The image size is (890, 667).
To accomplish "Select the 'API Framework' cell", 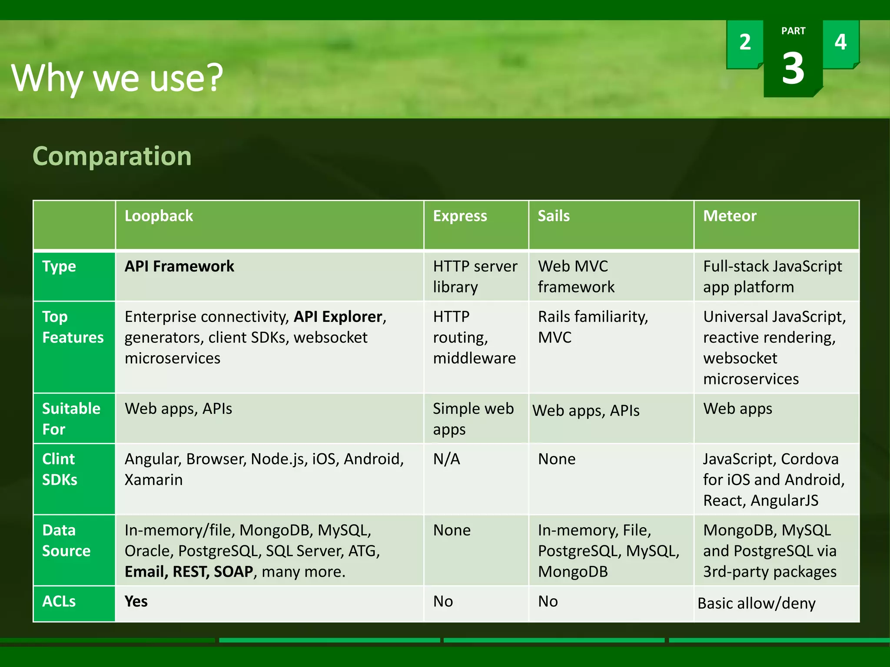I will click(270, 276).
